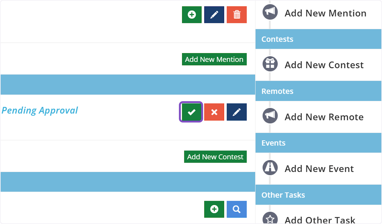Click the megaphone icon beside Add New Mention
The image size is (382, 224).
(270, 12)
